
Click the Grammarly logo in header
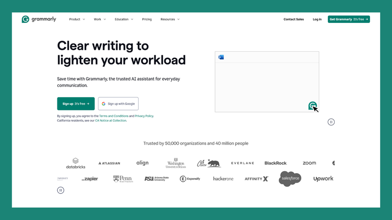[39, 19]
